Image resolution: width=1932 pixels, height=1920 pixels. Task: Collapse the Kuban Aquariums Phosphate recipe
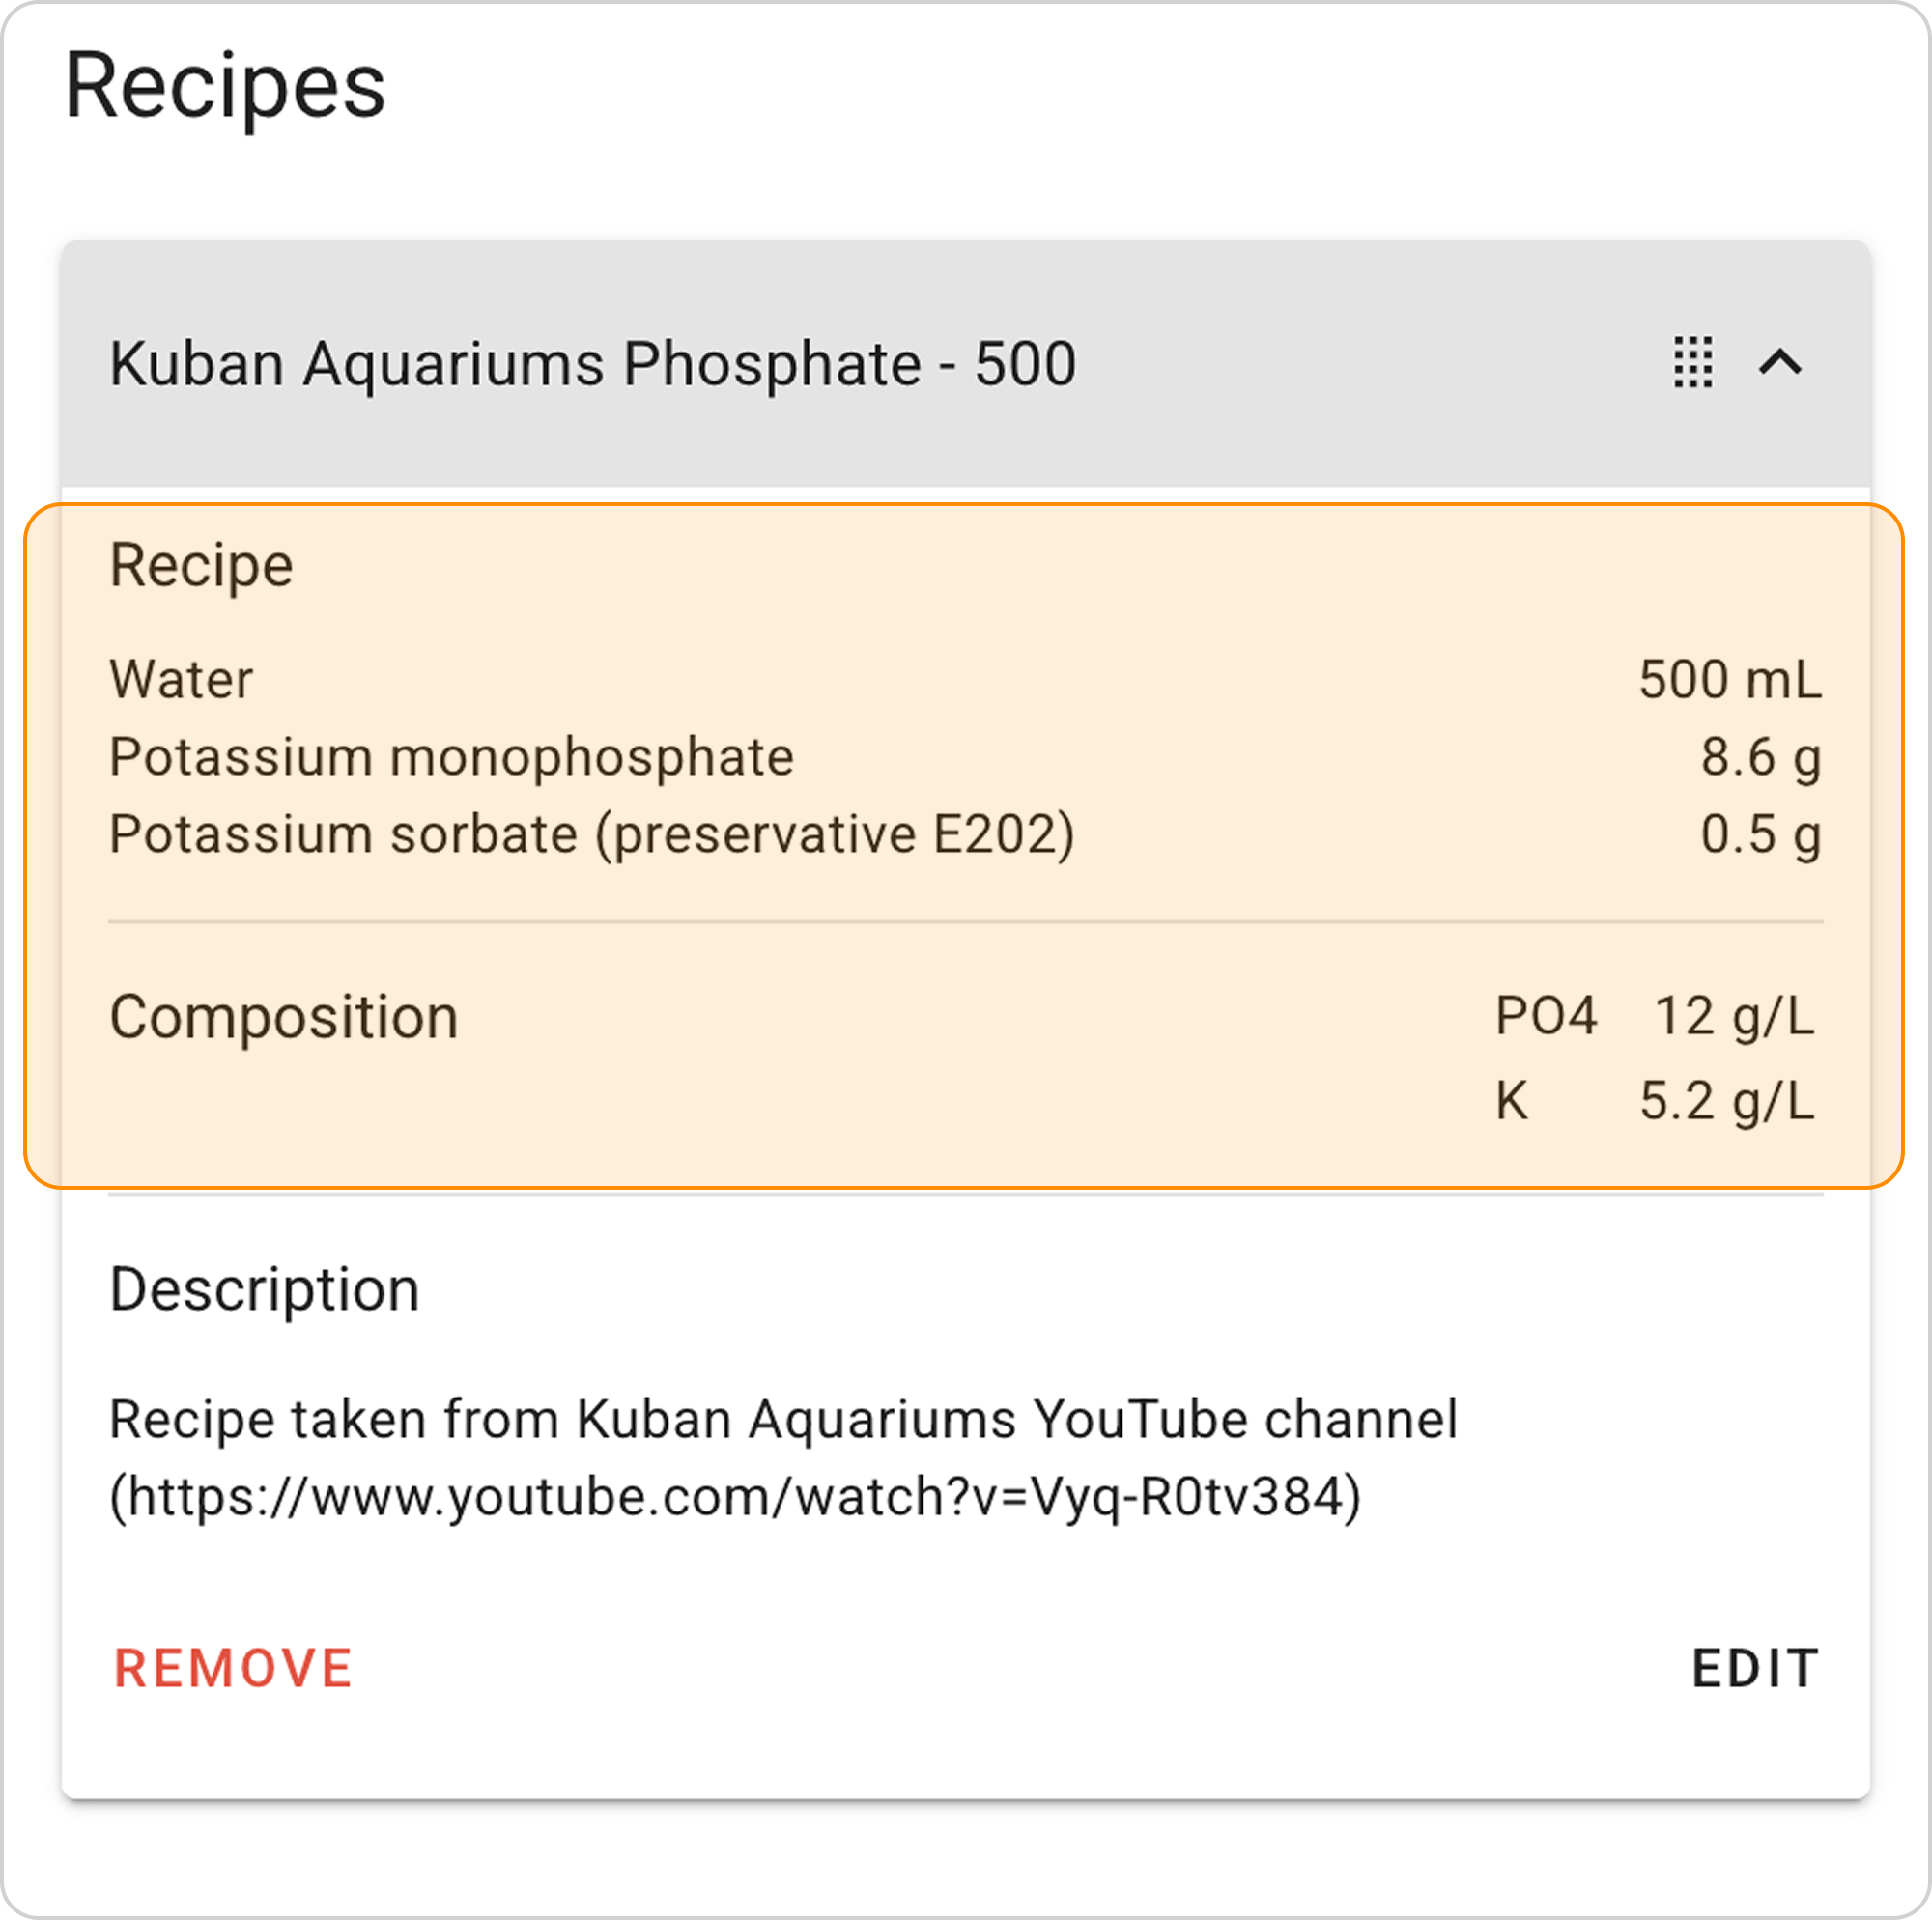click(x=1780, y=362)
